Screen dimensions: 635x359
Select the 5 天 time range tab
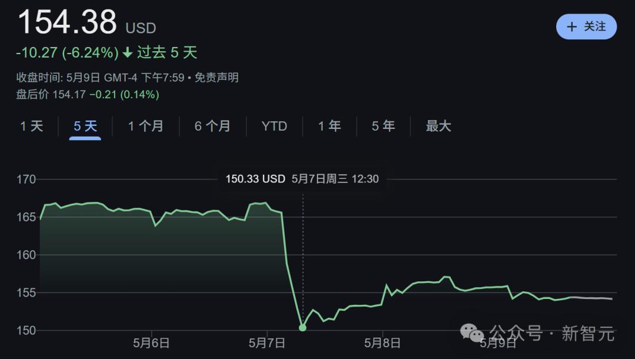[x=85, y=126]
